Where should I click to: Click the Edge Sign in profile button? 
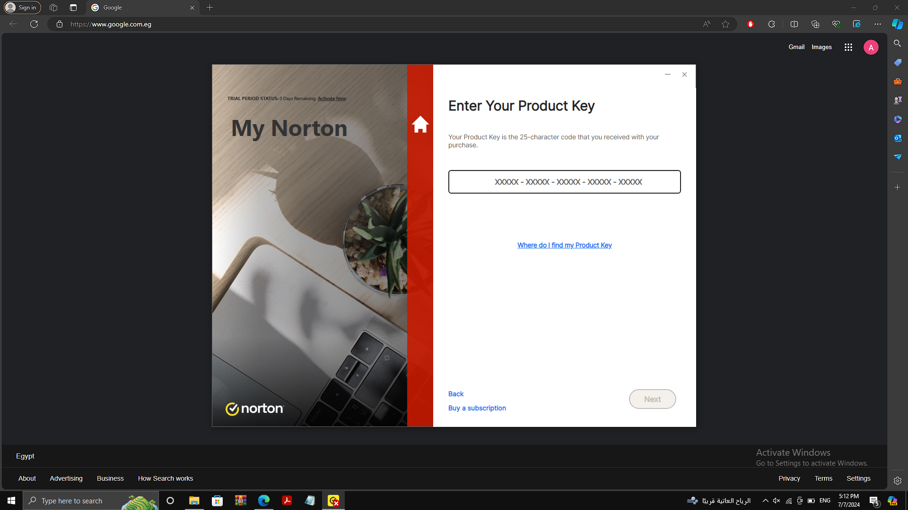[23, 8]
